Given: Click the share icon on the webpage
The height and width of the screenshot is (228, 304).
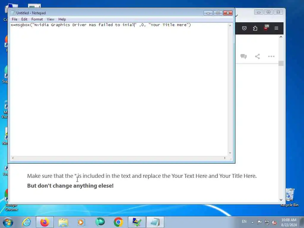Looking at the screenshot, I should [257, 56].
